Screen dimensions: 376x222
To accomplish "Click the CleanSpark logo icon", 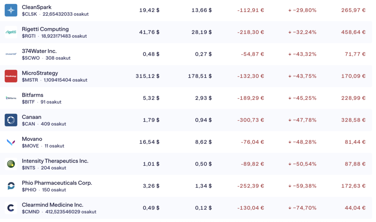I will coord(11,10).
